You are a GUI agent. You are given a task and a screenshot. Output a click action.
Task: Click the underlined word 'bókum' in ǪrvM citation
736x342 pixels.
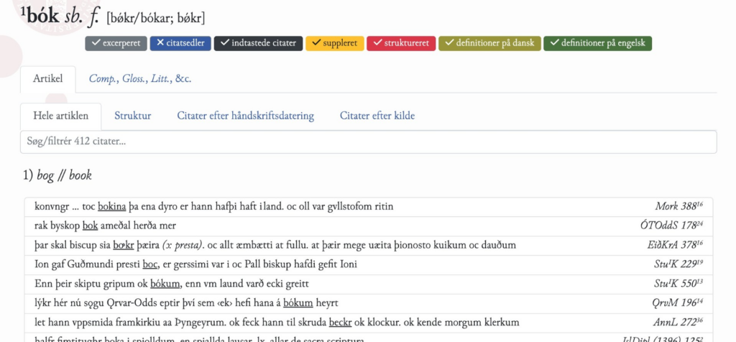pos(298,303)
